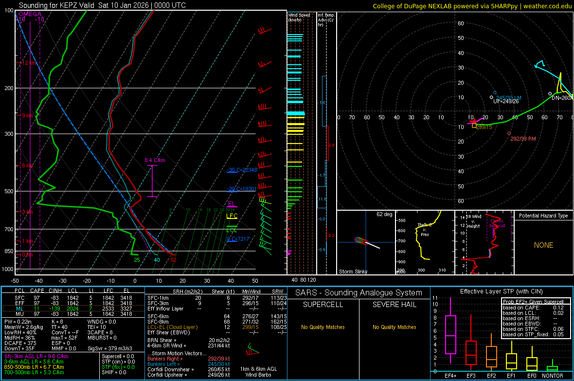574x381 pixels.
Task: Select the MU parcel row
Action: point(73,313)
